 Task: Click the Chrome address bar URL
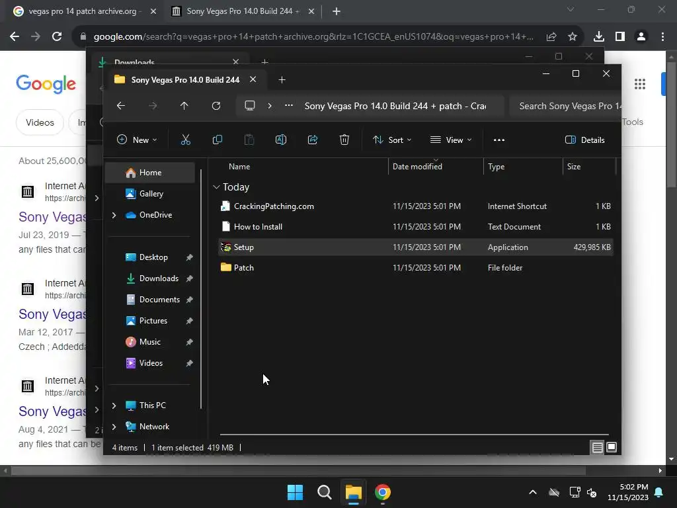pos(313,37)
